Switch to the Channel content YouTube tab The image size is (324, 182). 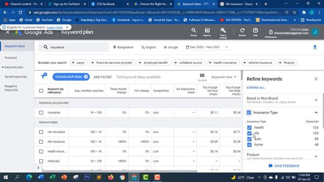(23, 4)
